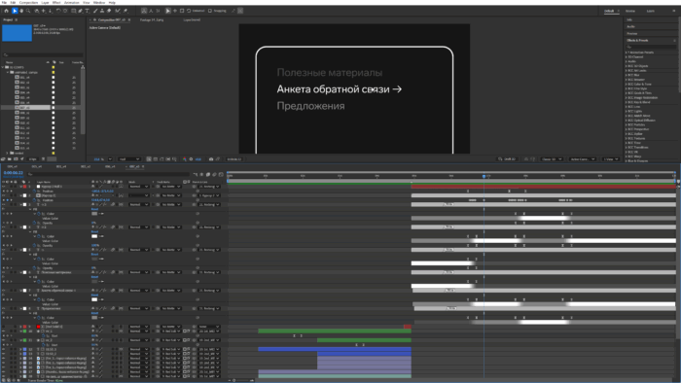This screenshot has width=681, height=383.
Task: Click the timeline Shy layers icon
Action: [x=201, y=174]
